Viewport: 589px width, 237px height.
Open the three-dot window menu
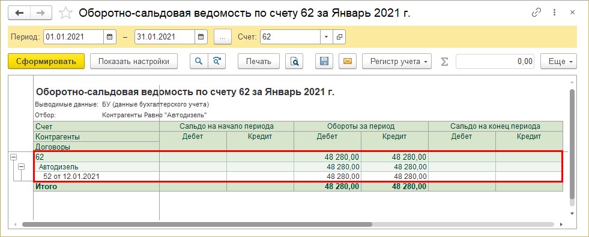pyautogui.click(x=554, y=13)
